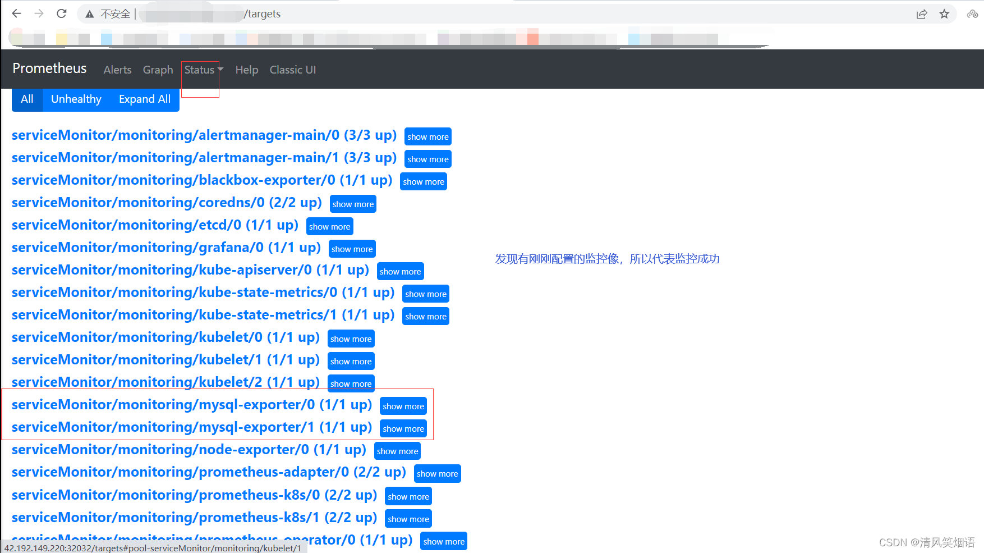Show more for kube-apiserver/0
Image resolution: width=984 pixels, height=553 pixels.
click(401, 271)
